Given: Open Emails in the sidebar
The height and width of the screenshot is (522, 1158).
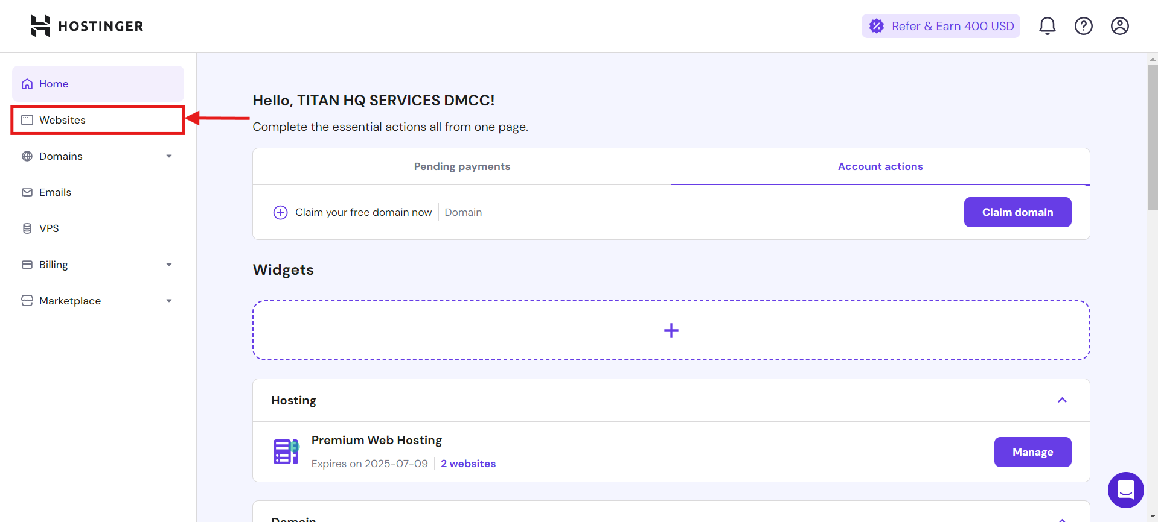Looking at the screenshot, I should point(98,192).
